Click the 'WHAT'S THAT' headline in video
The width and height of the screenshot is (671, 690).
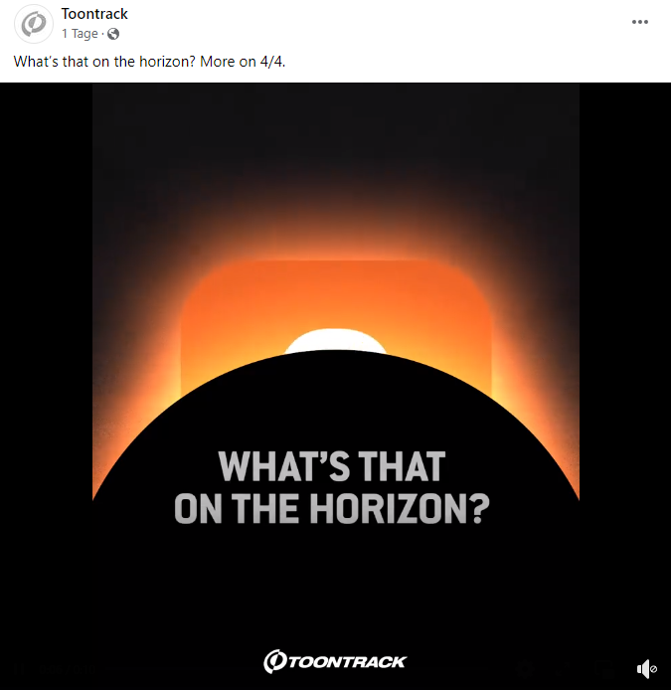tap(332, 466)
